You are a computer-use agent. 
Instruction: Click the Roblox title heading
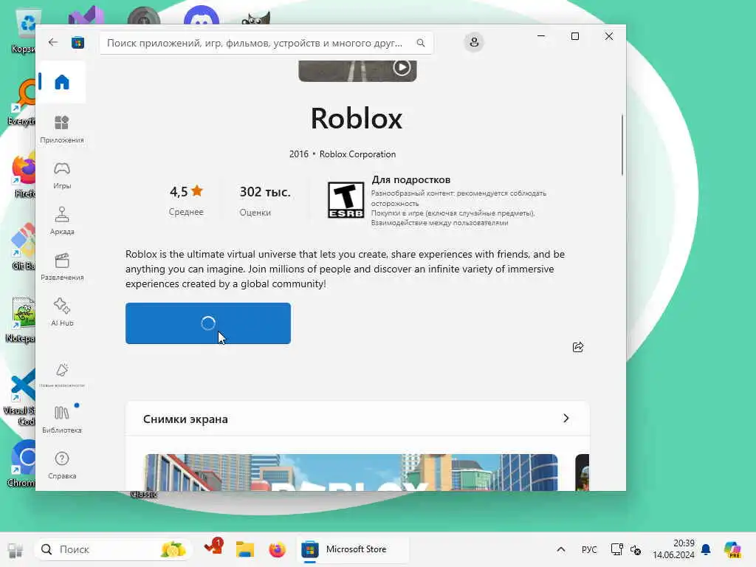(x=357, y=118)
